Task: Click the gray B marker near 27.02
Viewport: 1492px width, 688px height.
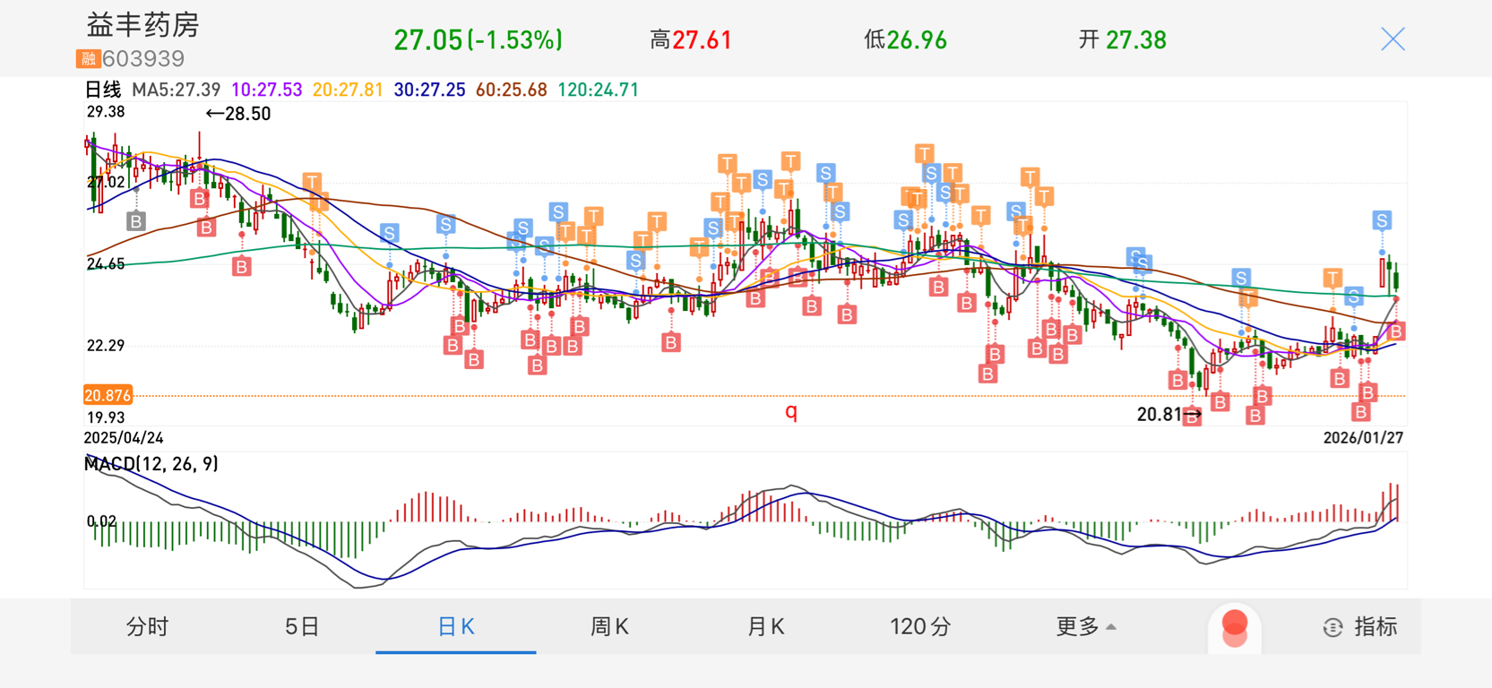Action: point(135,221)
